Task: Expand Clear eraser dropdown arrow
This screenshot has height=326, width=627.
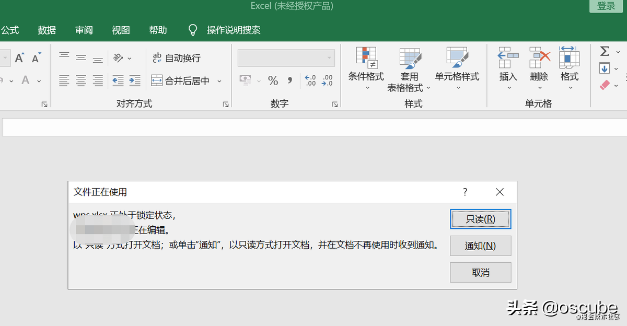Action: 617,85
